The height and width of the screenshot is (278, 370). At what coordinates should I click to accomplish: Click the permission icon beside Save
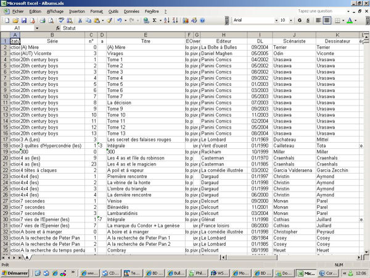coord(32,20)
